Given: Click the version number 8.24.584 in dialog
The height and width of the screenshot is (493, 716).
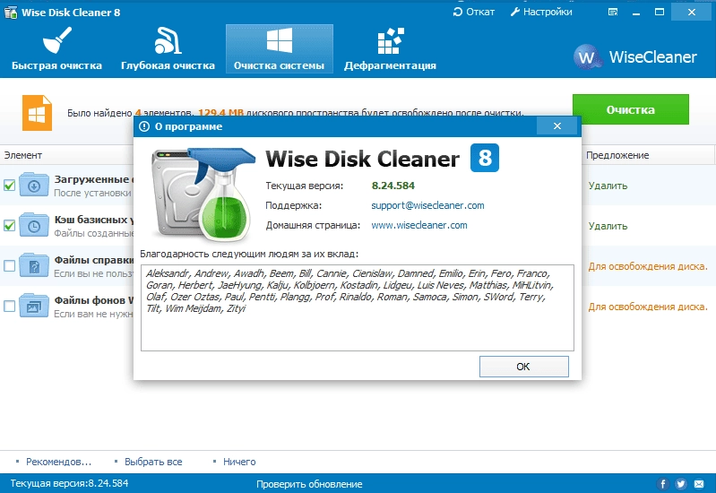Looking at the screenshot, I should coord(393,186).
